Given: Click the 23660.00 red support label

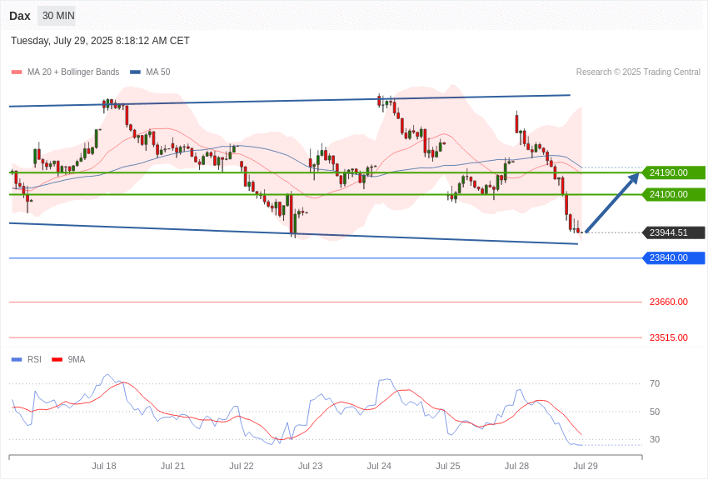Looking at the screenshot, I should (669, 302).
